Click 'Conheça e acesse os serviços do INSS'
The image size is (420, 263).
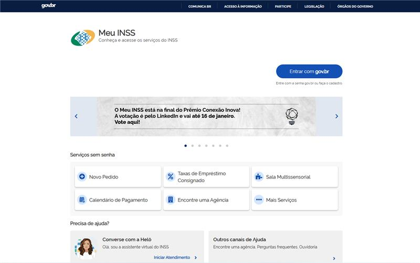pyautogui.click(x=138, y=40)
